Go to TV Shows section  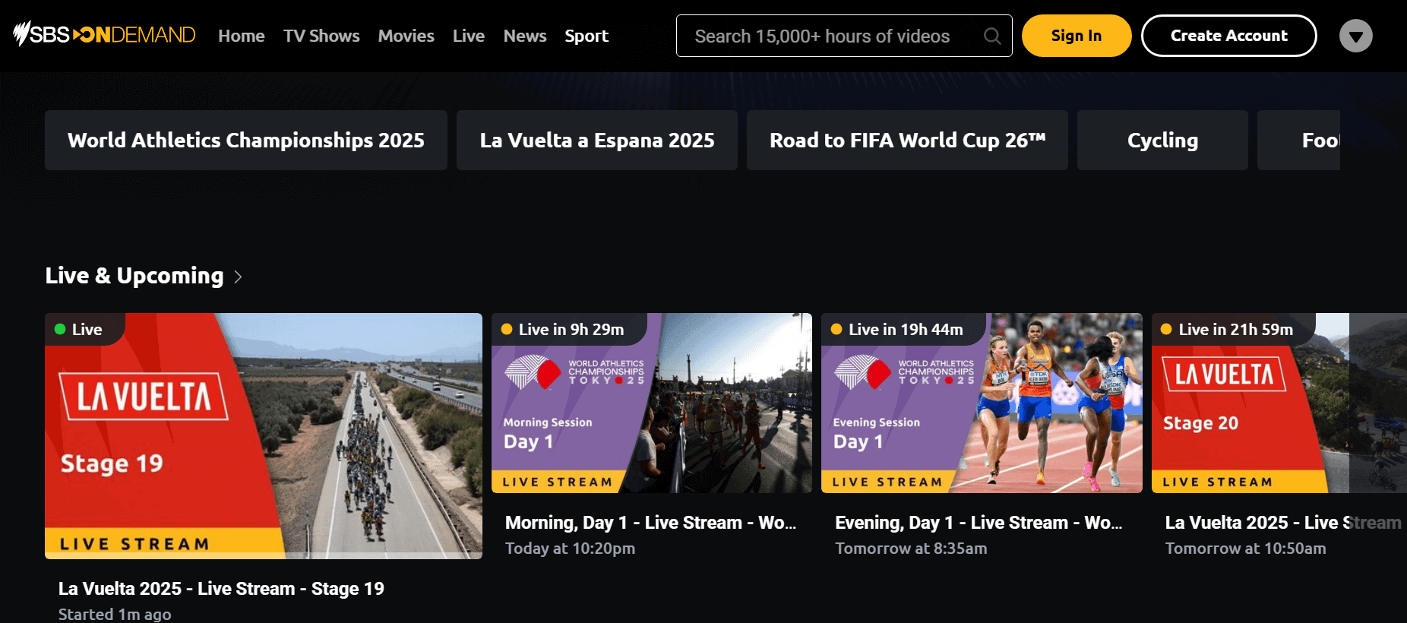click(321, 36)
